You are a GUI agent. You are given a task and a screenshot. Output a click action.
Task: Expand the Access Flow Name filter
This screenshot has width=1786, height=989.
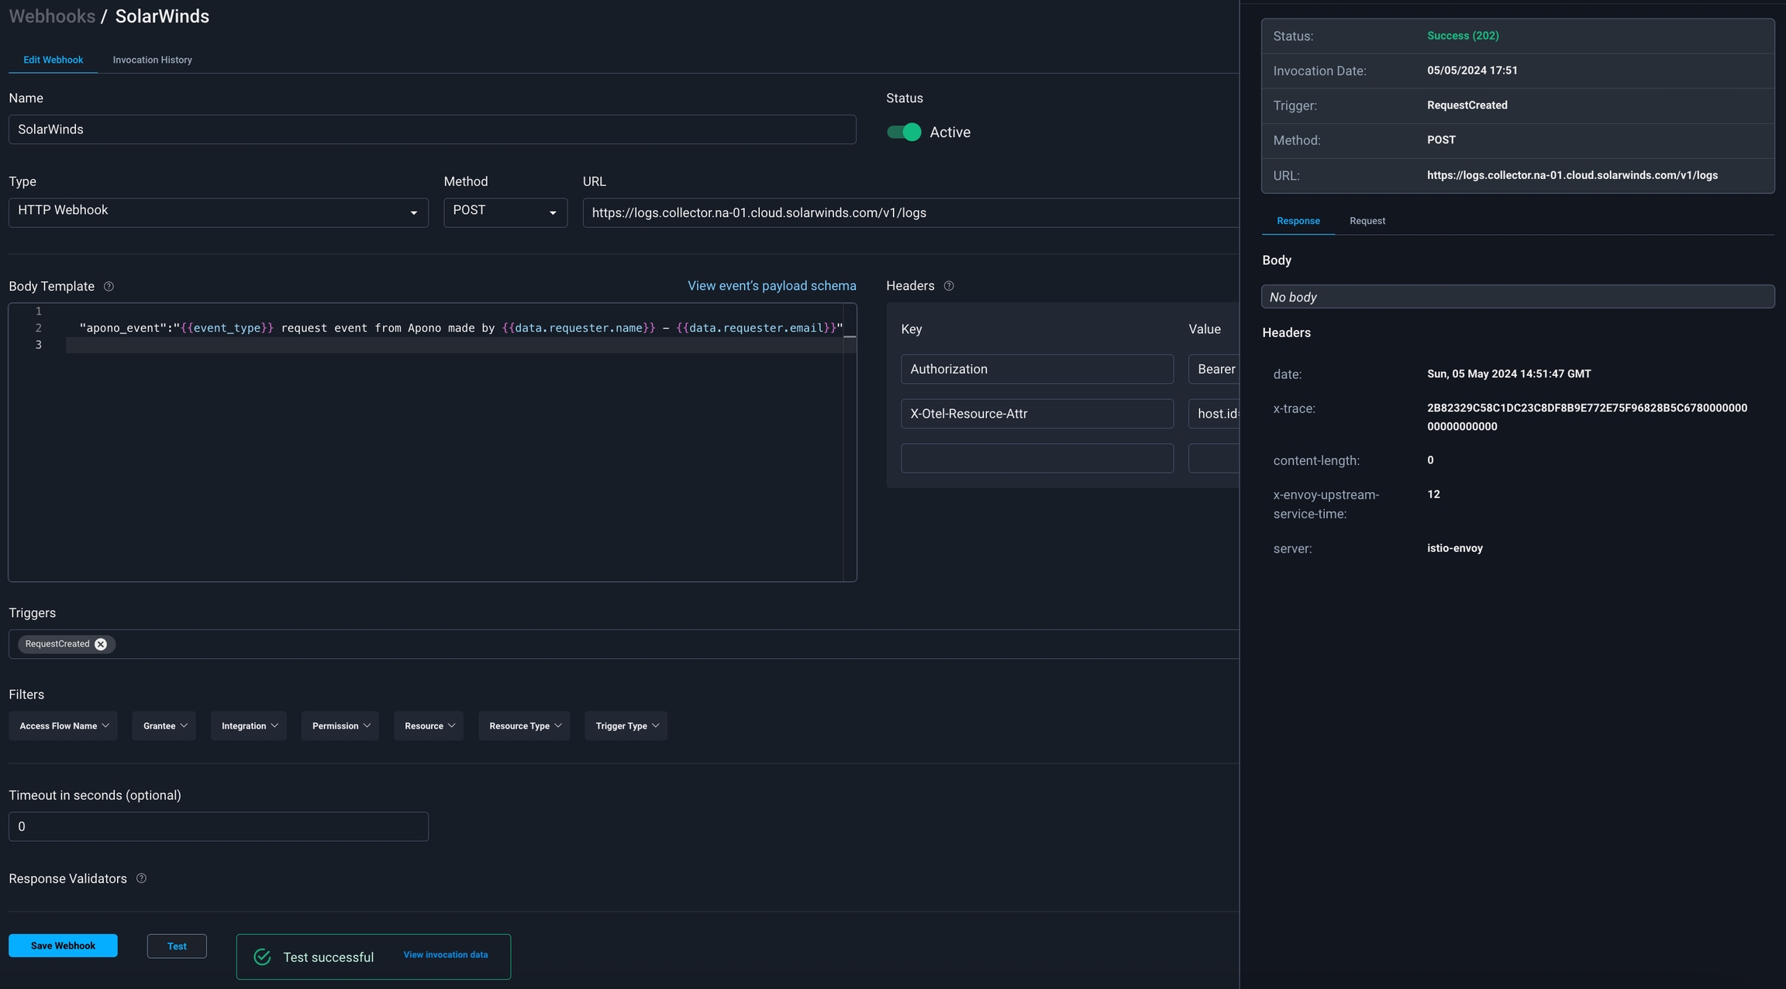[x=64, y=726]
